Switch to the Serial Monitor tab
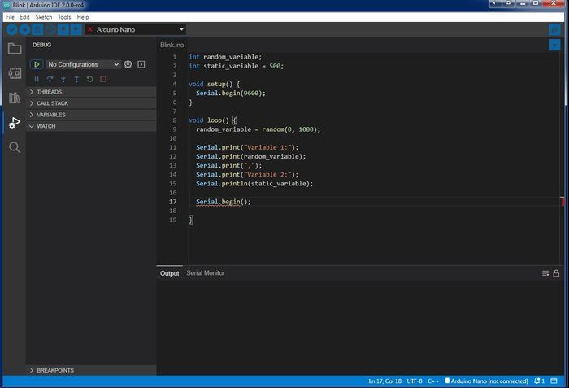Viewport: 569px width, 388px height. click(x=205, y=273)
